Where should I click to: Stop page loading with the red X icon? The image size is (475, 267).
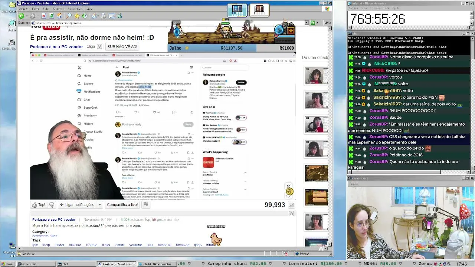(43, 16)
